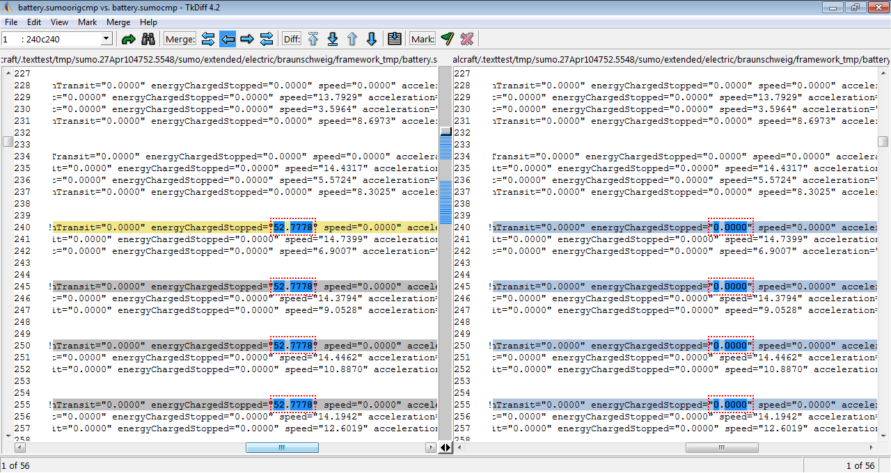Click the green Rediff arrow icon
Screen dimensions: 891x473
(128, 39)
